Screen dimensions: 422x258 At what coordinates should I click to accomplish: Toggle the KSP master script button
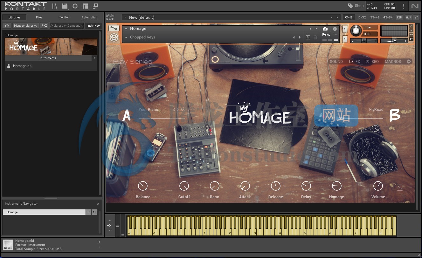[399, 17]
